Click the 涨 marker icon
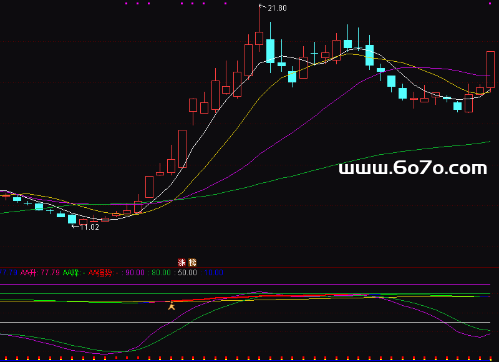The width and height of the screenshot is (499, 362). 182,263
